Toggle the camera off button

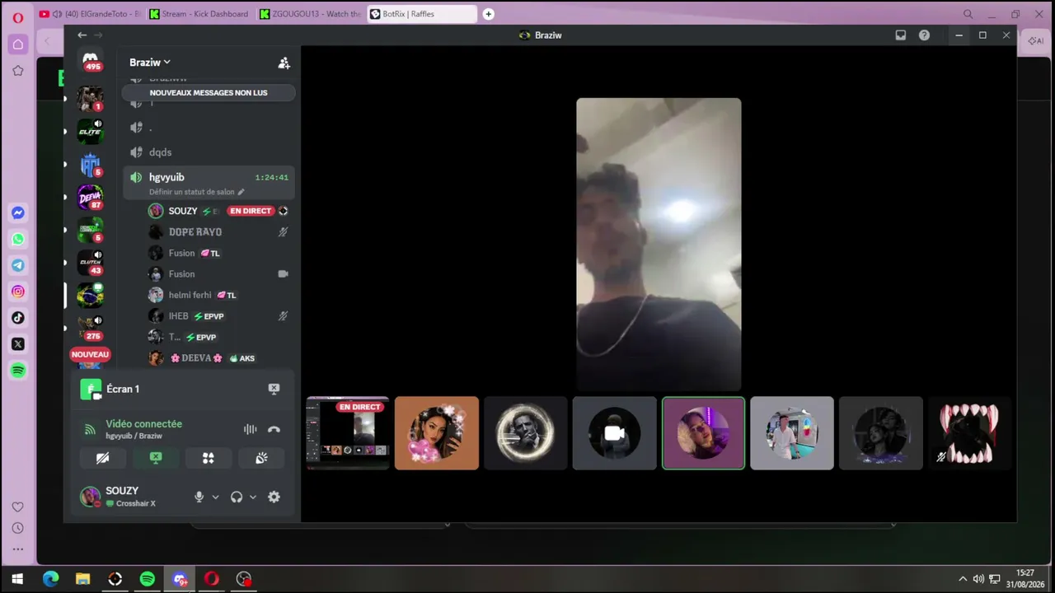point(103,458)
